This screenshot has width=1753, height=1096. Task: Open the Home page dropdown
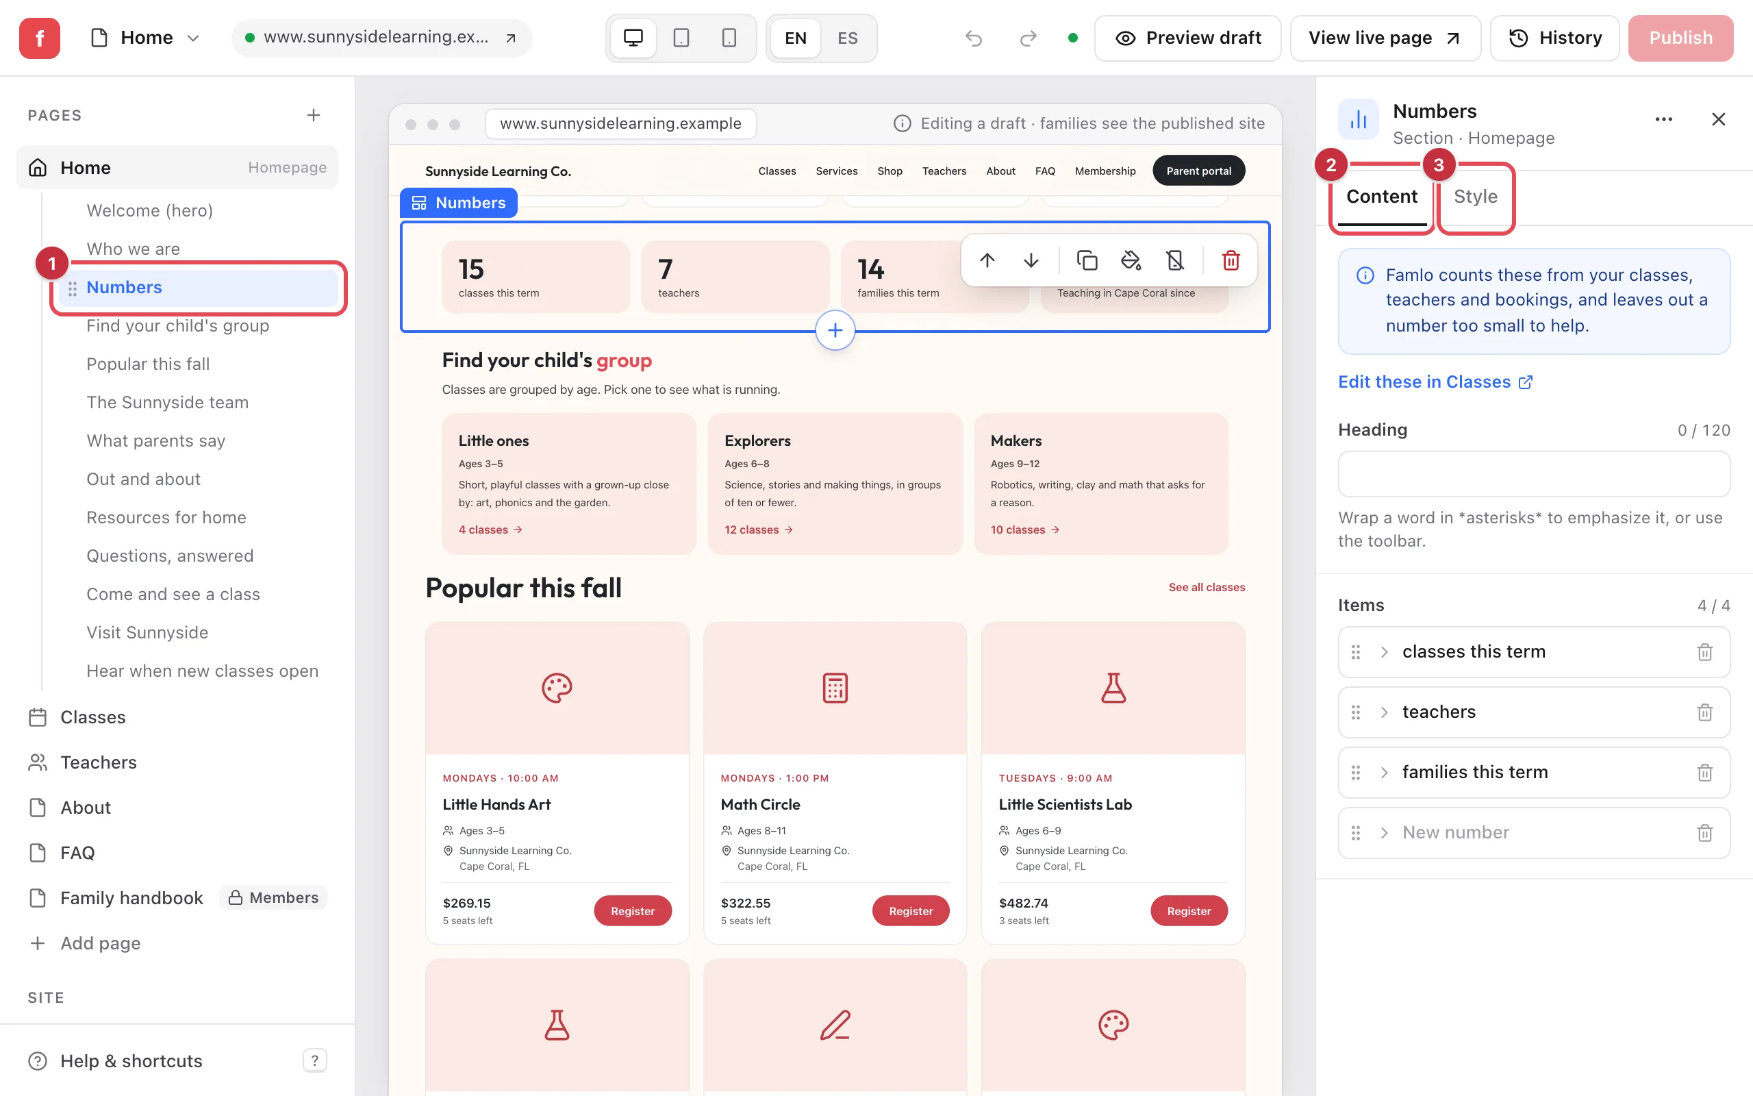[146, 38]
